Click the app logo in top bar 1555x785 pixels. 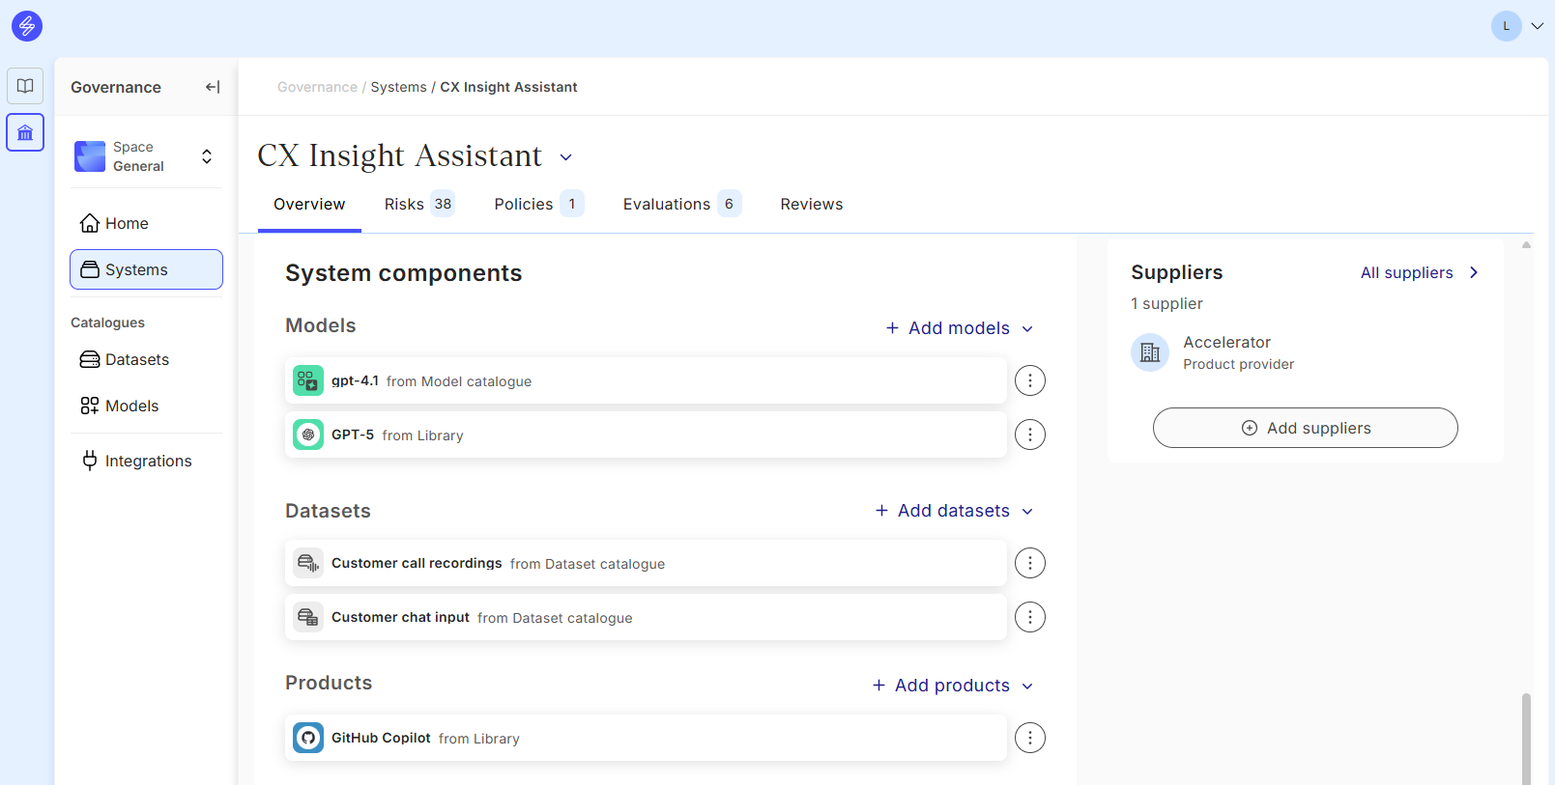click(x=27, y=26)
